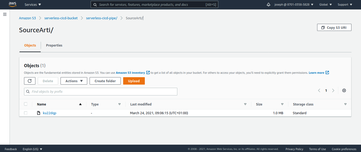Go to the next page arrow
The width and height of the screenshot is (361, 152).
pyautogui.click(x=333, y=90)
